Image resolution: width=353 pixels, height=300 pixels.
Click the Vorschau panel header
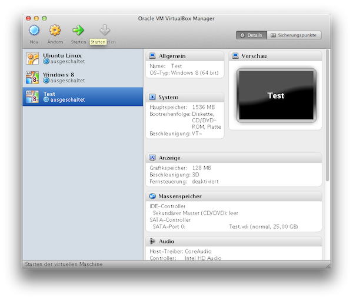[x=275, y=56]
